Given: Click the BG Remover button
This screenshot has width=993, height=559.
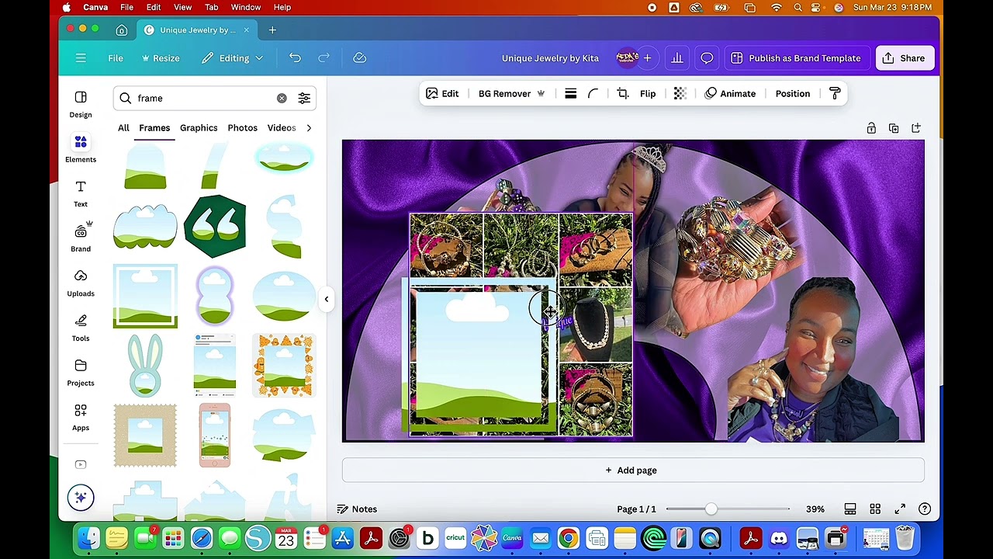Looking at the screenshot, I should pos(512,94).
